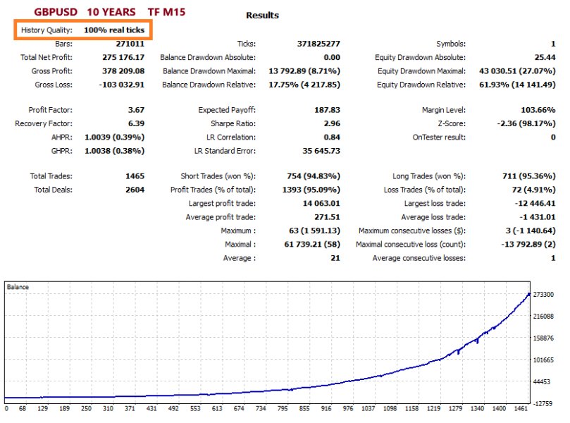Select the Short Trades value "754 (94.83%)"
This screenshot has width=570, height=423.
click(314, 176)
